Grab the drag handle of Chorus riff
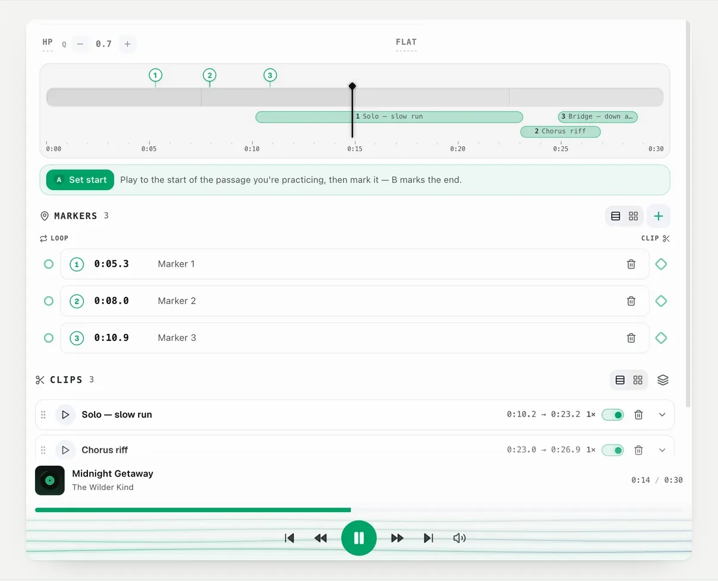Viewport: 718px width, 581px height. (x=43, y=450)
